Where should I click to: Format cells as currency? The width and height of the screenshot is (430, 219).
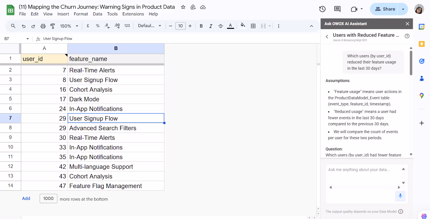click(88, 26)
